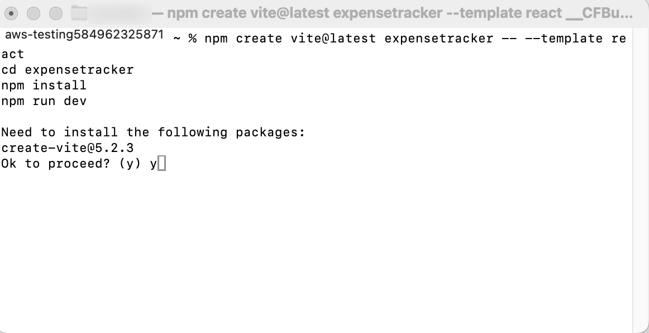This screenshot has height=333, width=649.
Task: Click the 'create-vite@5.2.3' package name
Action: coord(68,148)
